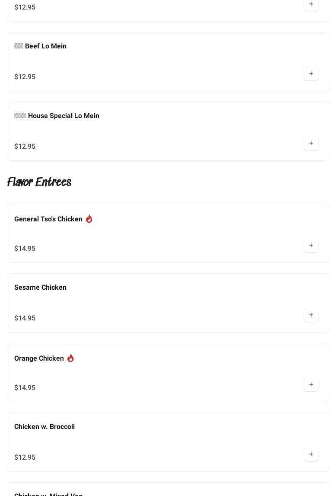Viewport: 336px width, 496px height.
Task: Click the $14.95 price under General Tso's Chicken
Action: (x=25, y=249)
